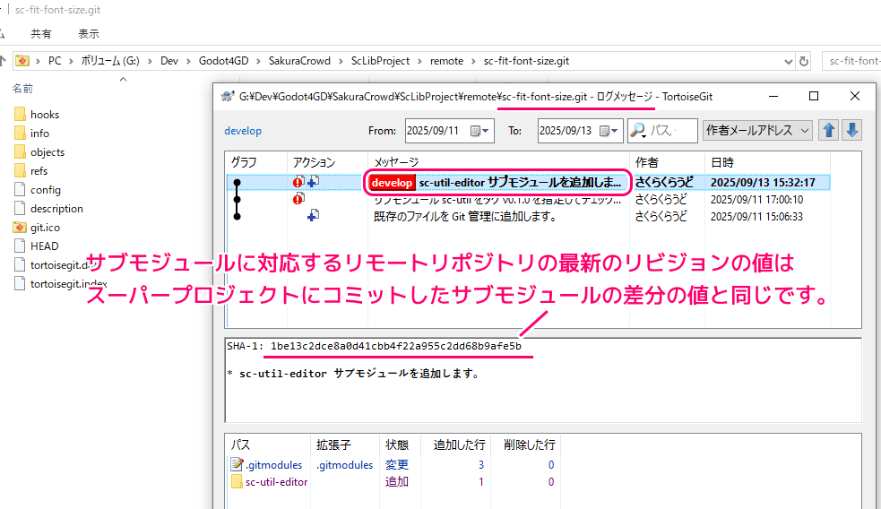Click the search magnifier filter icon
Viewport: 881px width, 509px height.
(x=639, y=131)
